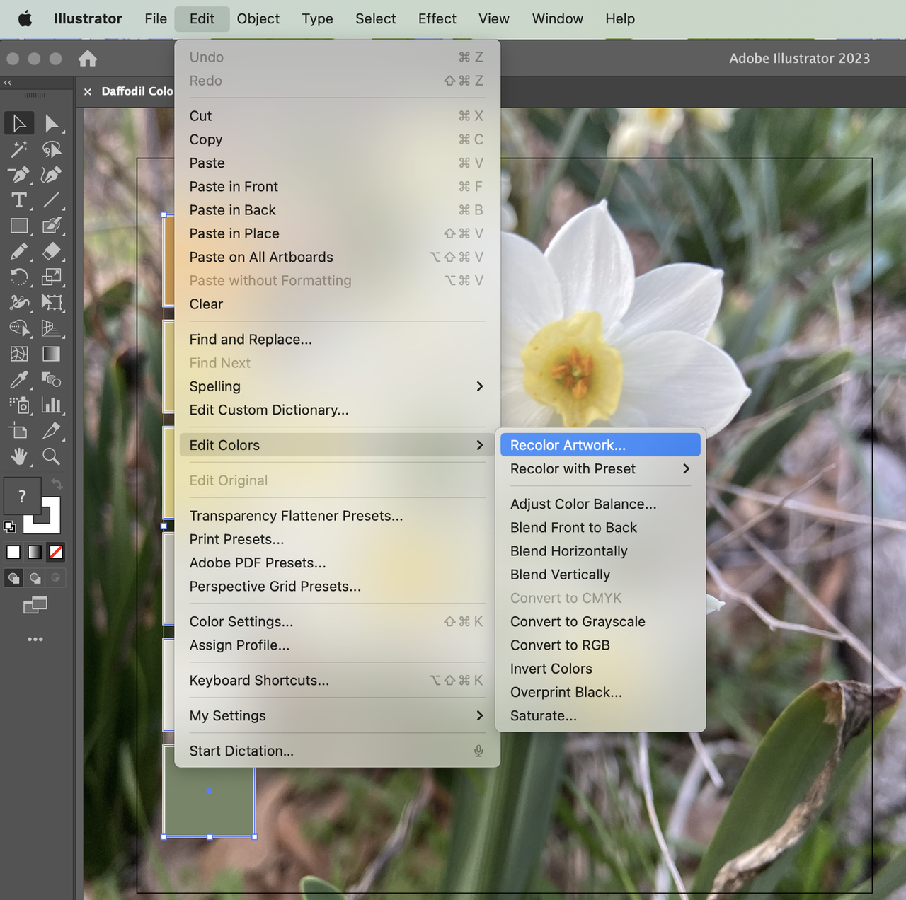Choose the Pen tool
The width and height of the screenshot is (906, 900).
pos(18,175)
